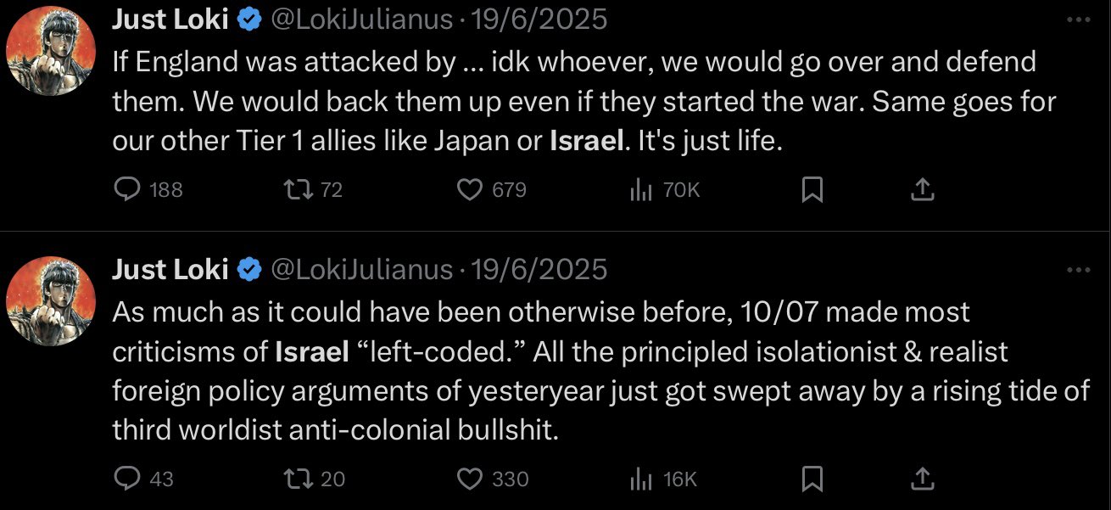Open more options on second tweet
This screenshot has width=1111, height=510.
(x=1078, y=271)
